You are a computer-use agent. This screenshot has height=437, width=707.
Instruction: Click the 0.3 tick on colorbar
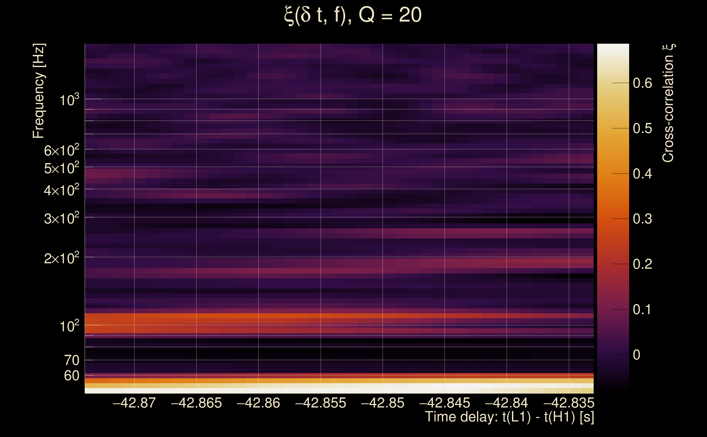(642, 219)
